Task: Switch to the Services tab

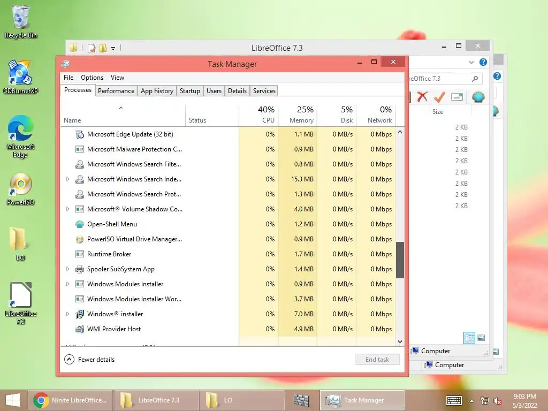Action: click(x=264, y=91)
